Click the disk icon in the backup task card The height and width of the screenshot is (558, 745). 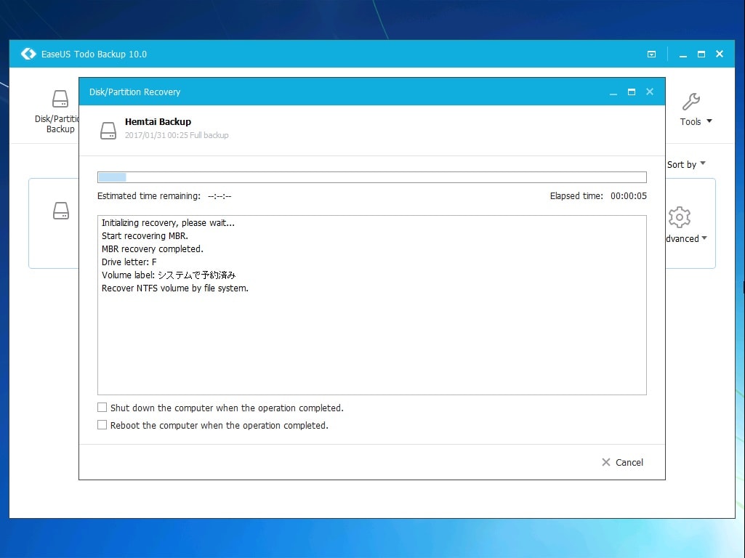pyautogui.click(x=61, y=211)
